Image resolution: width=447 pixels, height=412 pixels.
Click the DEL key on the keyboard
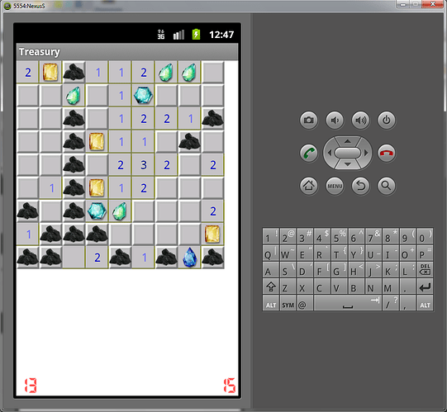click(425, 269)
